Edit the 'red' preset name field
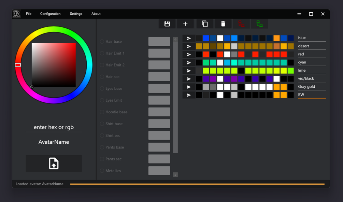 point(312,54)
